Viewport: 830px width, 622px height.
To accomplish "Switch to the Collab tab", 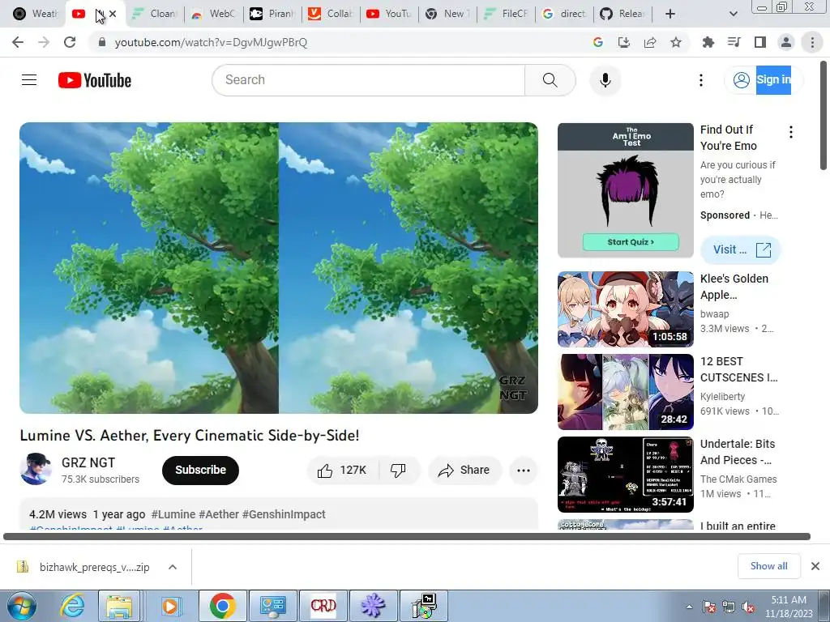I will [x=331, y=14].
